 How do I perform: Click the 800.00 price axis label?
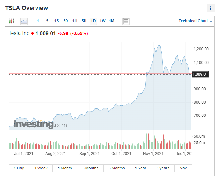coord(200,102)
